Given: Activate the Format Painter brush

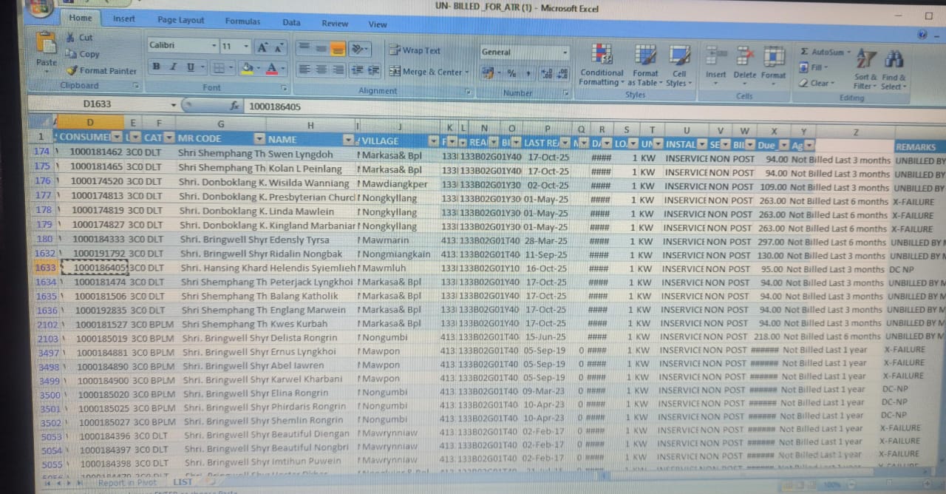Looking at the screenshot, I should pos(72,71).
